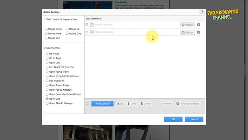Click the Delete button with trash icon
This screenshot has width=248, height=140.
click(146, 104)
